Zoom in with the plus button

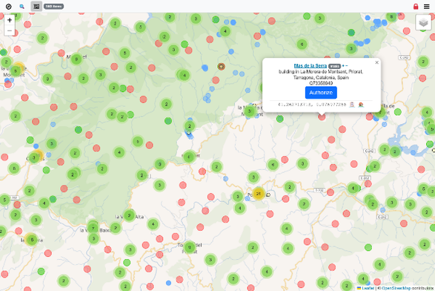coord(10,20)
